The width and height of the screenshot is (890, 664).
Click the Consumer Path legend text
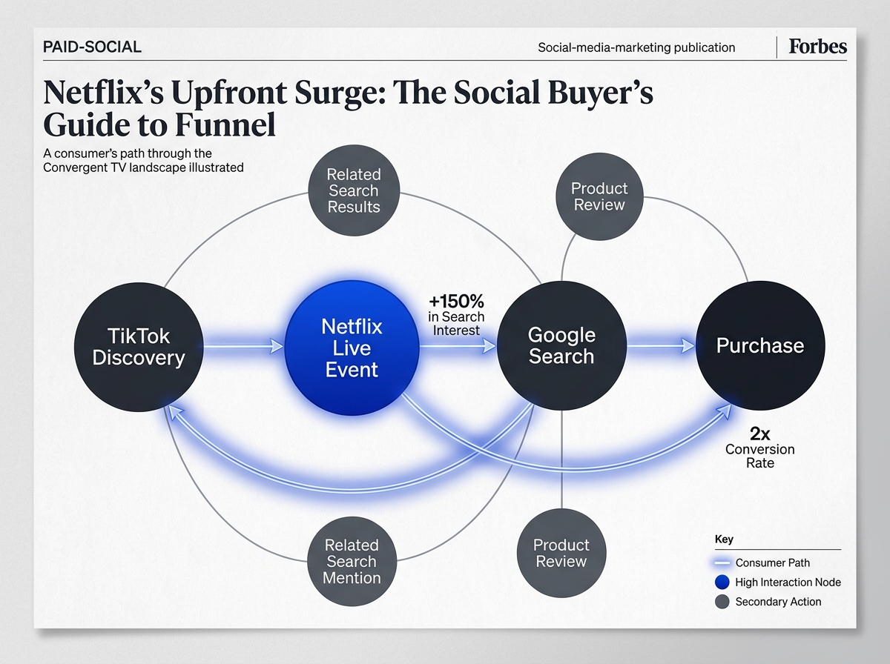773,563
